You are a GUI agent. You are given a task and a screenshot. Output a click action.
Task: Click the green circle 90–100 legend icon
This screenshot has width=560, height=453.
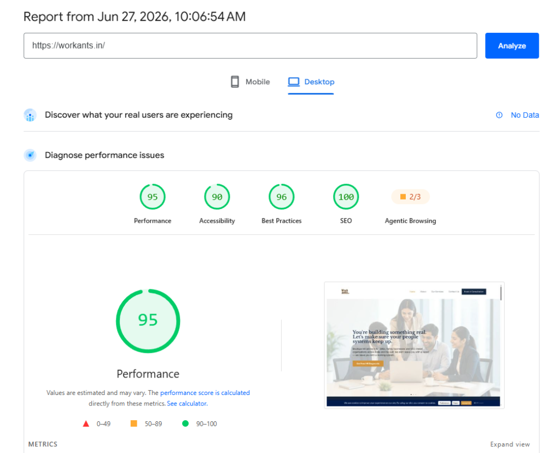click(185, 423)
